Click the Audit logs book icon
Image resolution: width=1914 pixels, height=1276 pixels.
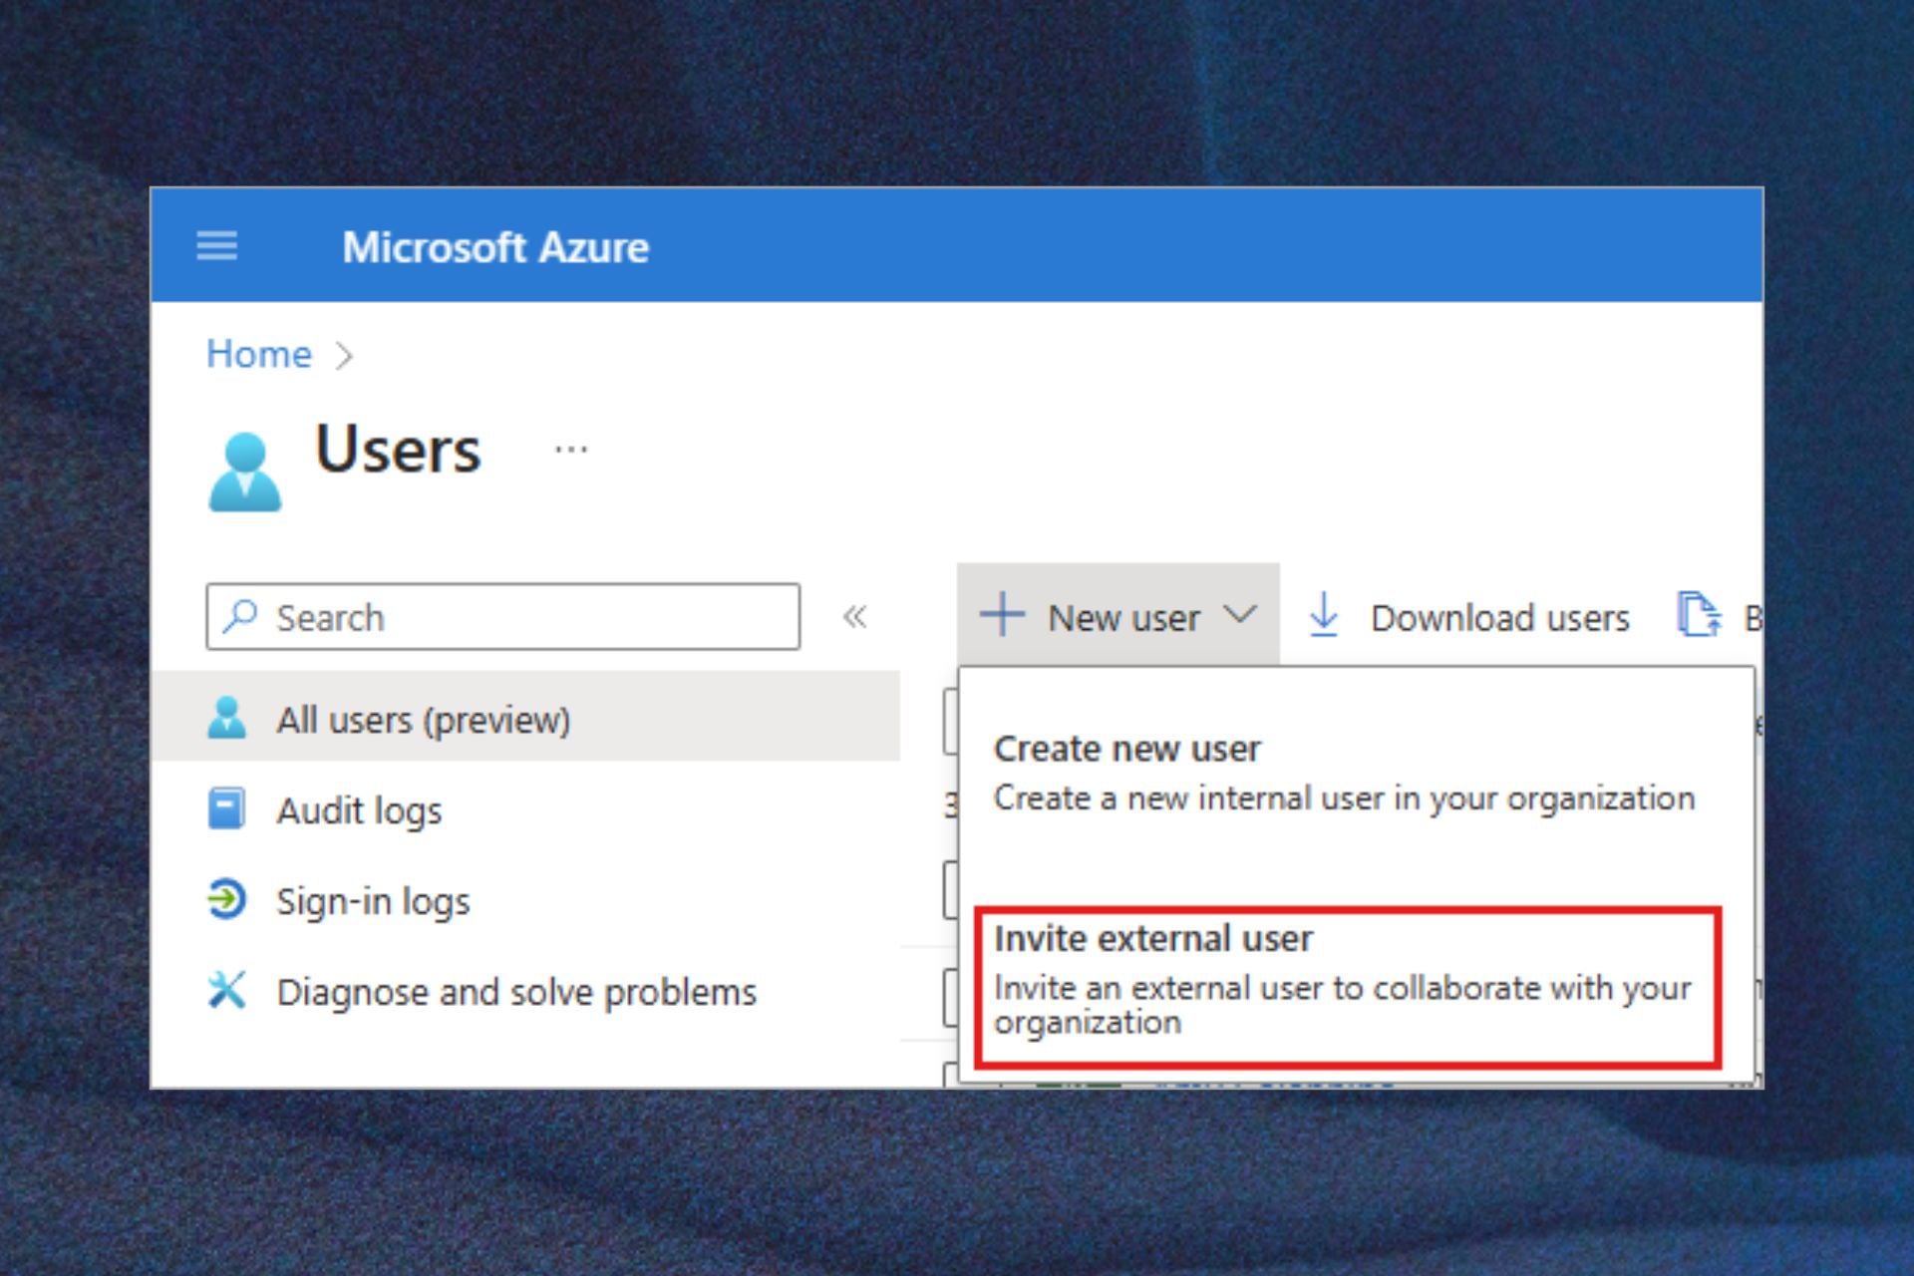[227, 809]
